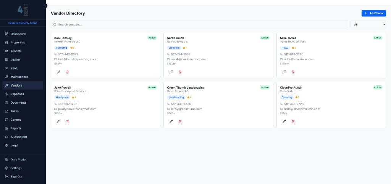The width and height of the screenshot is (391, 184).
Task: Click the Dashboard sidebar icon
Action: pyautogui.click(x=6, y=34)
